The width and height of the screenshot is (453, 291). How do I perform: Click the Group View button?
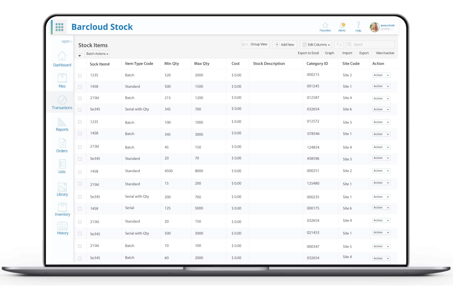tap(255, 44)
